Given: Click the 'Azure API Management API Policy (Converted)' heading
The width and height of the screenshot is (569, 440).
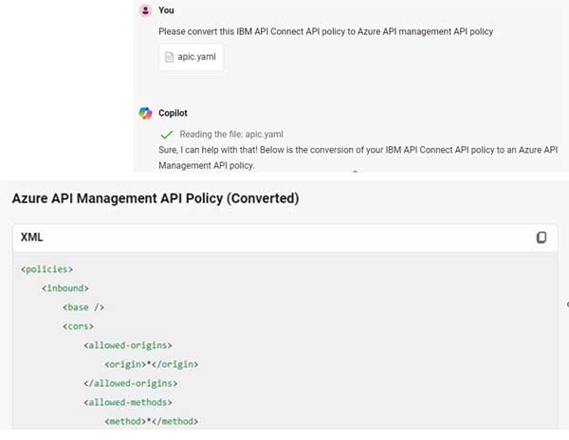Looking at the screenshot, I should [156, 198].
